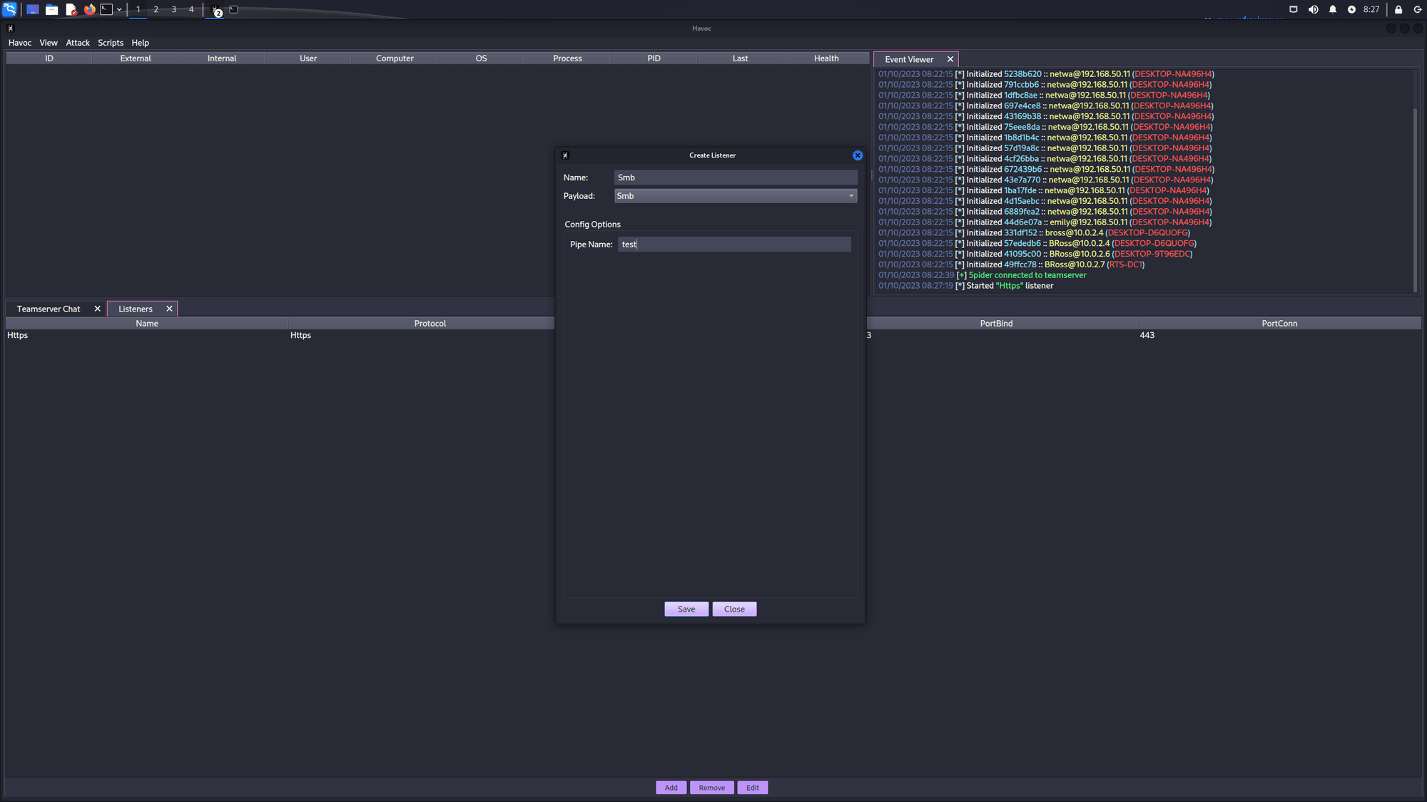Close the Listeners tab
Viewport: 1427px width, 802px height.
169,309
